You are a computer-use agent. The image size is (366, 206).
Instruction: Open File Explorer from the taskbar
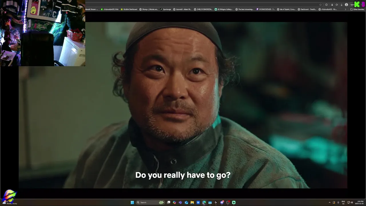(192, 203)
